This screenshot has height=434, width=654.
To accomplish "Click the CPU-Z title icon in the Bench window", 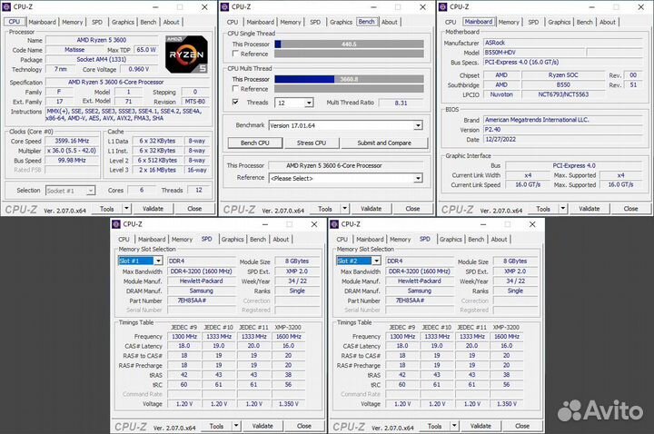I will point(225,7).
